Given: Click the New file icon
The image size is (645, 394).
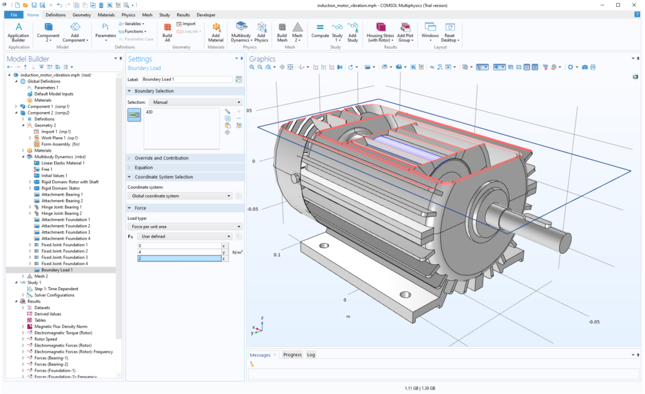Looking at the screenshot, I should (x=17, y=5).
